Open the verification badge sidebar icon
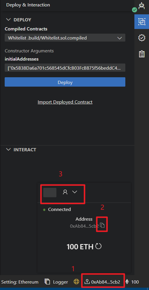 pyautogui.click(x=142, y=38)
